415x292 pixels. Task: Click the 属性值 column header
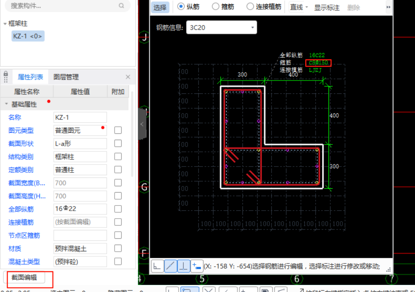pos(80,91)
